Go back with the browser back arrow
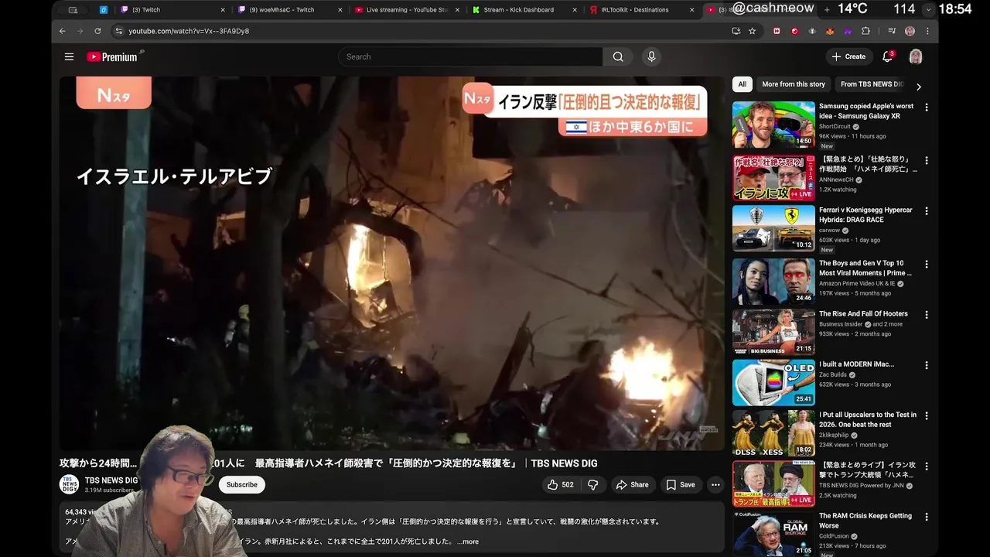This screenshot has height=557, width=990. click(x=63, y=31)
